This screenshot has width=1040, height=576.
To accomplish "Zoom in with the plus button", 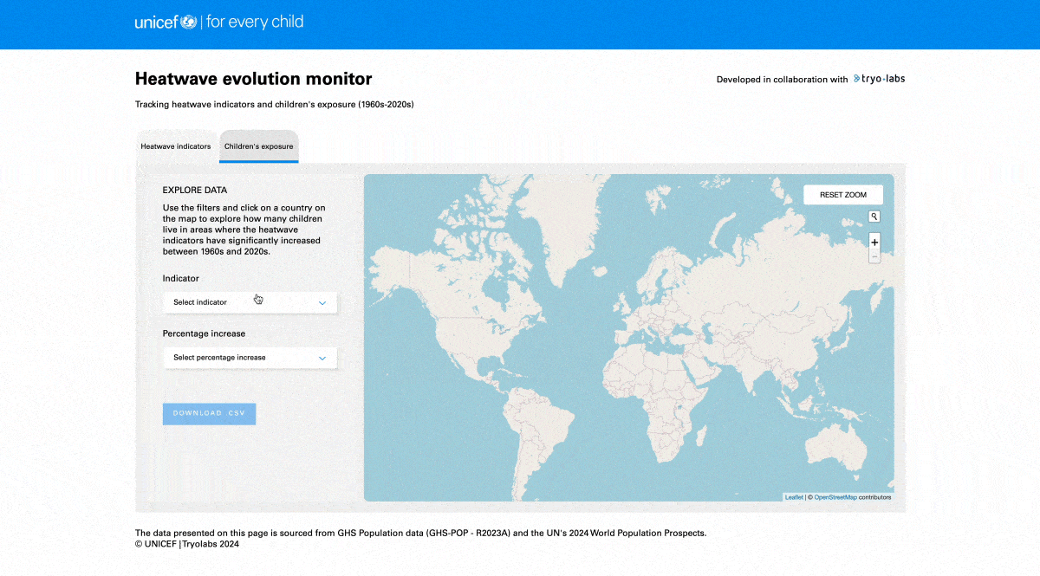I will click(x=874, y=243).
